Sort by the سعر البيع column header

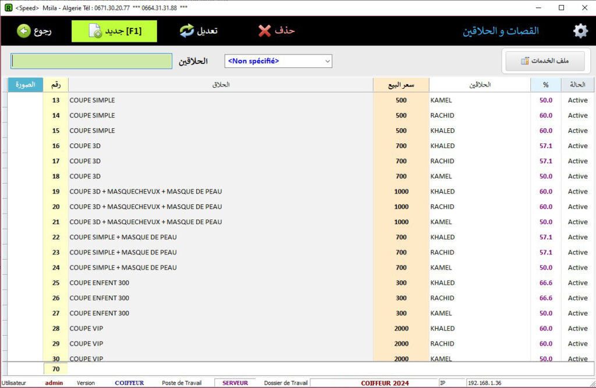click(401, 85)
